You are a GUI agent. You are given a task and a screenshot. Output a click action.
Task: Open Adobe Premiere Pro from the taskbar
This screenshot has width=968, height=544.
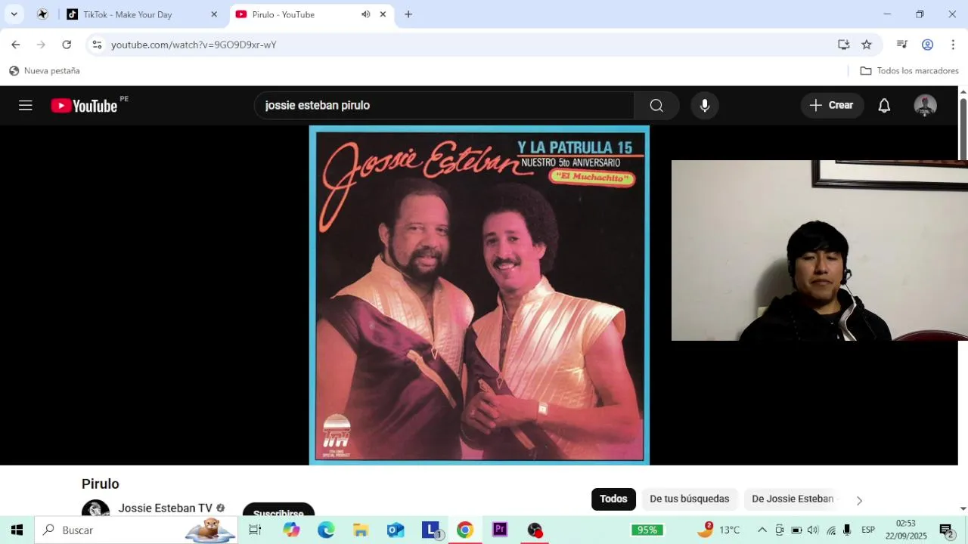pyautogui.click(x=500, y=530)
